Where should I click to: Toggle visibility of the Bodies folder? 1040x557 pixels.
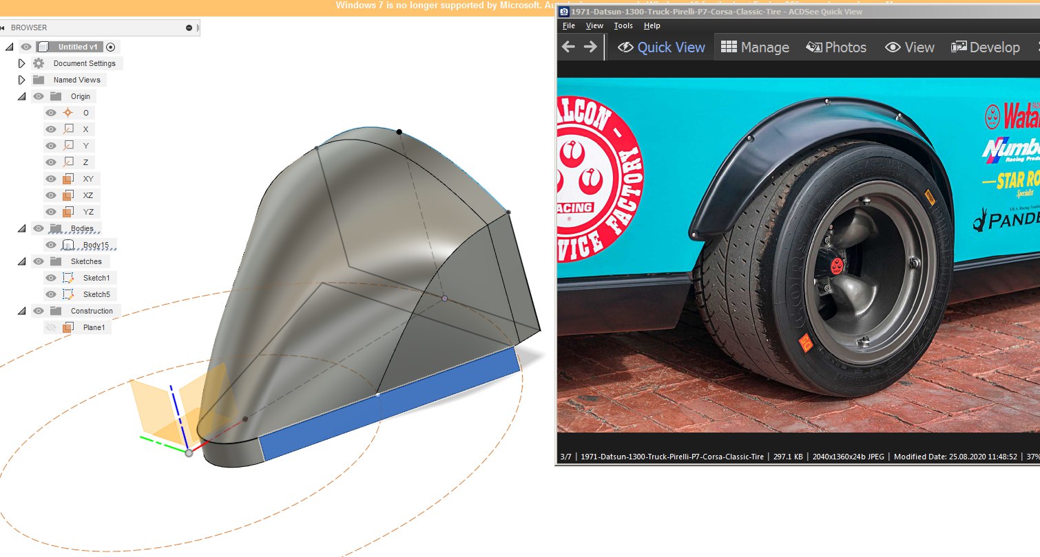(39, 228)
